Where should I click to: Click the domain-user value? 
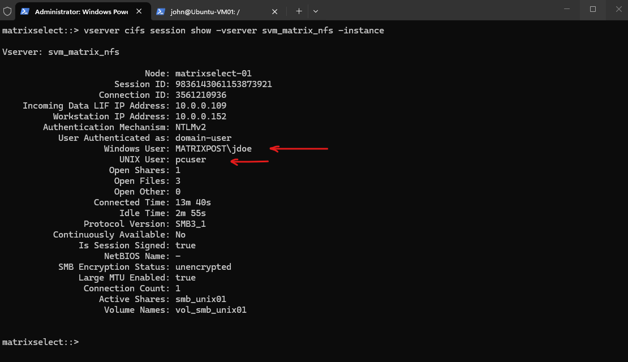tap(204, 138)
